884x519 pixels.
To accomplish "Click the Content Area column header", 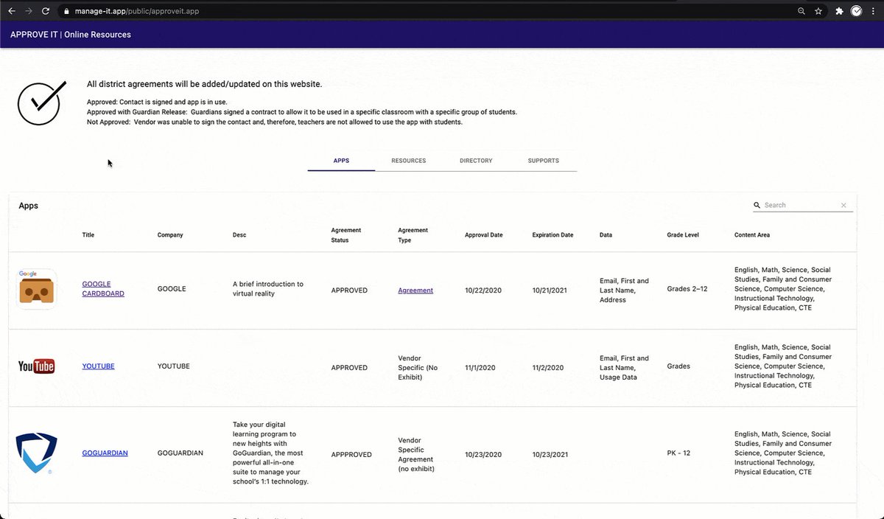I will (752, 235).
